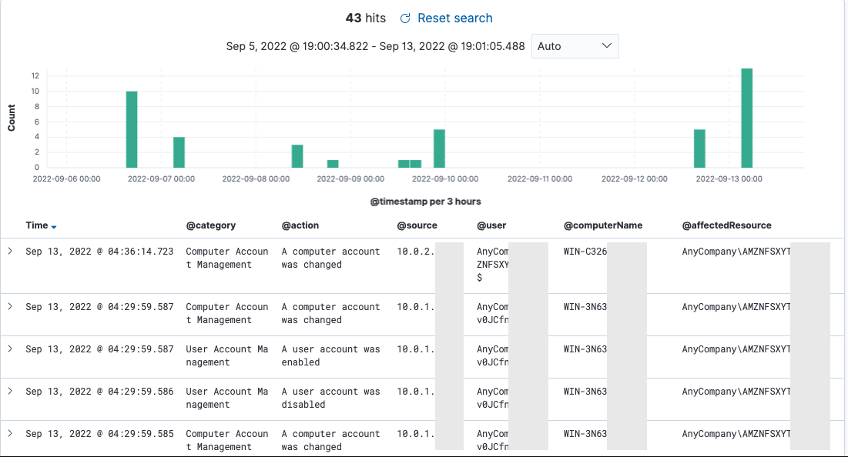Click the @affectedResource column header
The width and height of the screenshot is (848, 457).
(727, 225)
